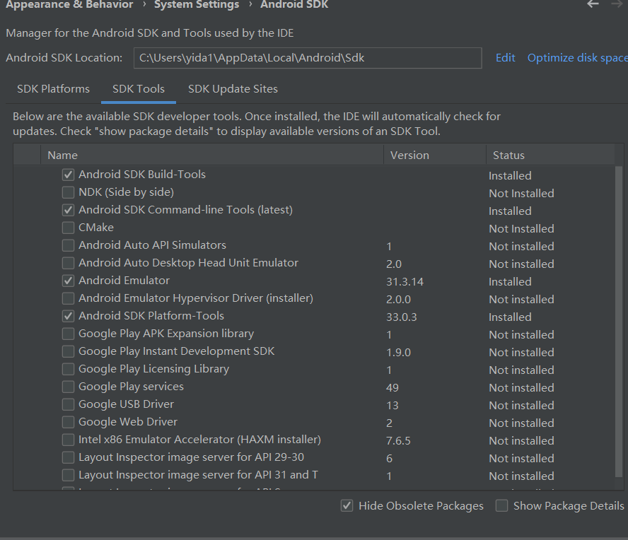The image size is (628, 540).
Task: Uncheck Android SDK Platform-Tools checkbox
Action: 68,316
